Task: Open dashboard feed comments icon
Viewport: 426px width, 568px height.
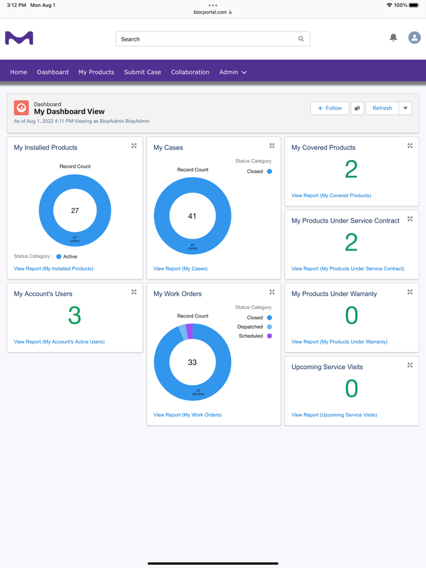Action: (x=357, y=108)
